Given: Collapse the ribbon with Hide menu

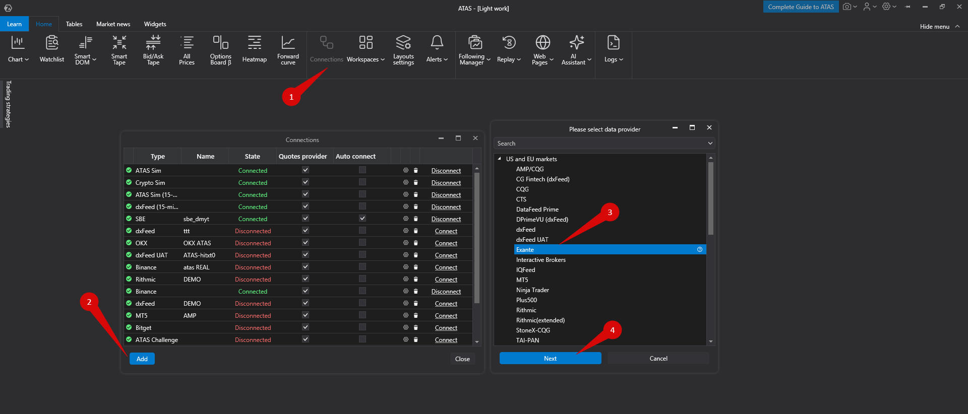Looking at the screenshot, I should tap(940, 27).
